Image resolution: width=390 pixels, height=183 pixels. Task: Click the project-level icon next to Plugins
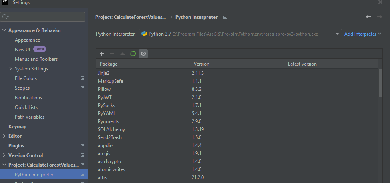click(x=82, y=146)
